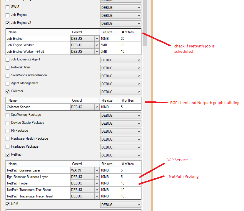The height and width of the screenshot is (211, 244).
Task: Open SolarWinds Administration level dropdown
Action: click(x=121, y=76)
